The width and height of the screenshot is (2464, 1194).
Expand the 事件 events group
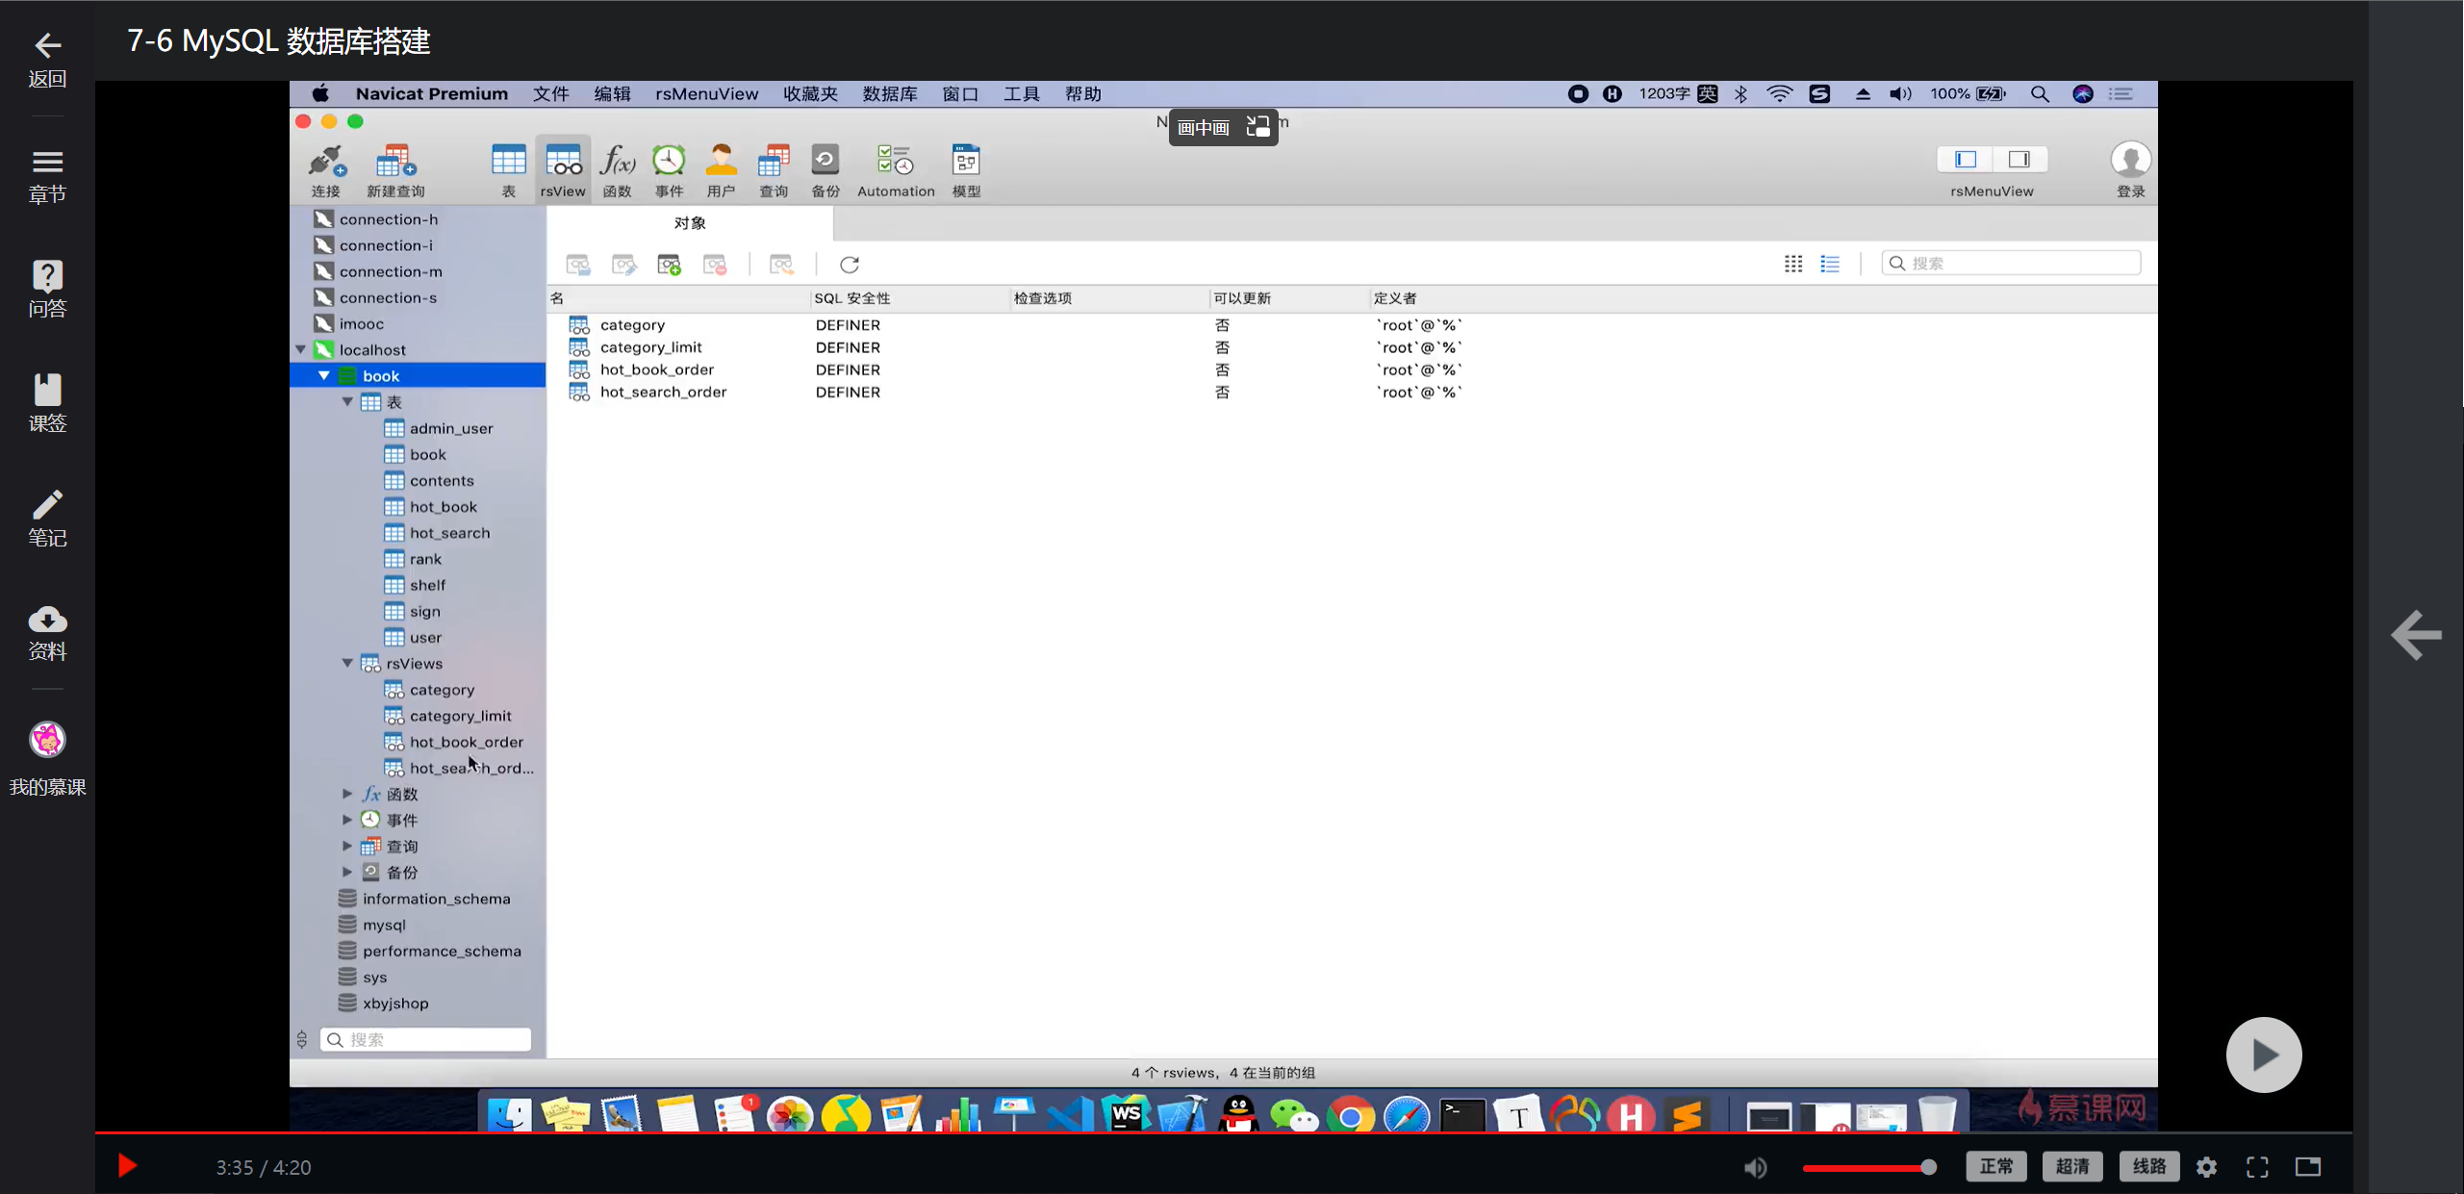tap(347, 820)
